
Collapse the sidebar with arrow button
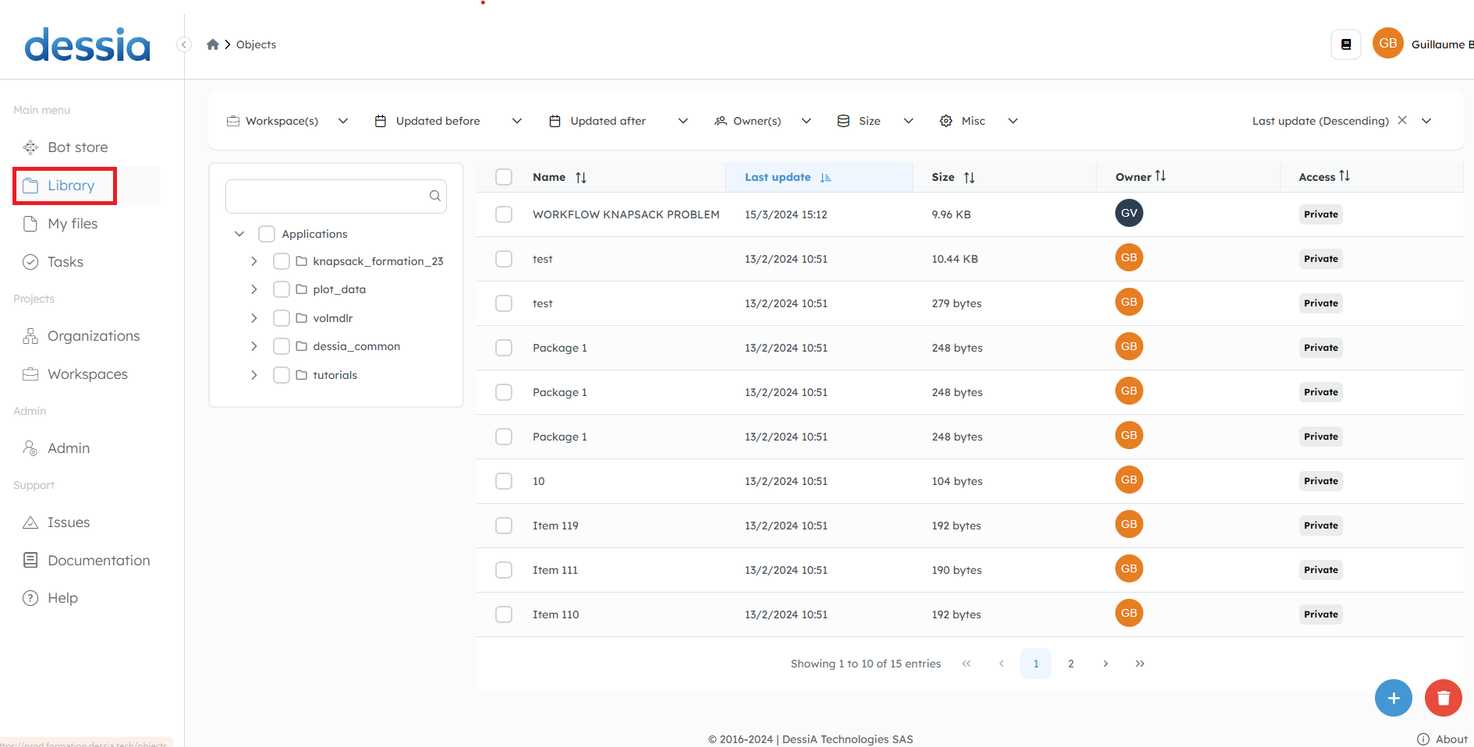pos(184,44)
